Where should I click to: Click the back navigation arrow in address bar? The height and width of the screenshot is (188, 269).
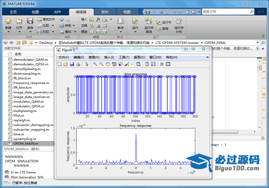(6, 42)
